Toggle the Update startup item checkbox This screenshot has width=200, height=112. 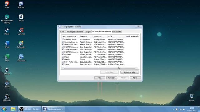click(x=63, y=59)
